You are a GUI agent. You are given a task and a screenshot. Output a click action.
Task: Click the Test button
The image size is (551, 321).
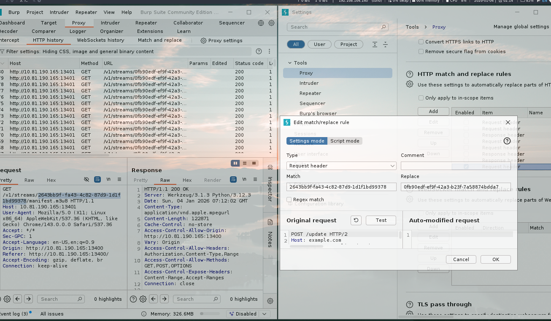point(381,220)
